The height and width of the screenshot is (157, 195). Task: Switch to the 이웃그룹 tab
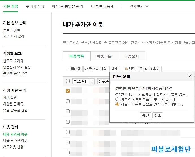coord(104,56)
